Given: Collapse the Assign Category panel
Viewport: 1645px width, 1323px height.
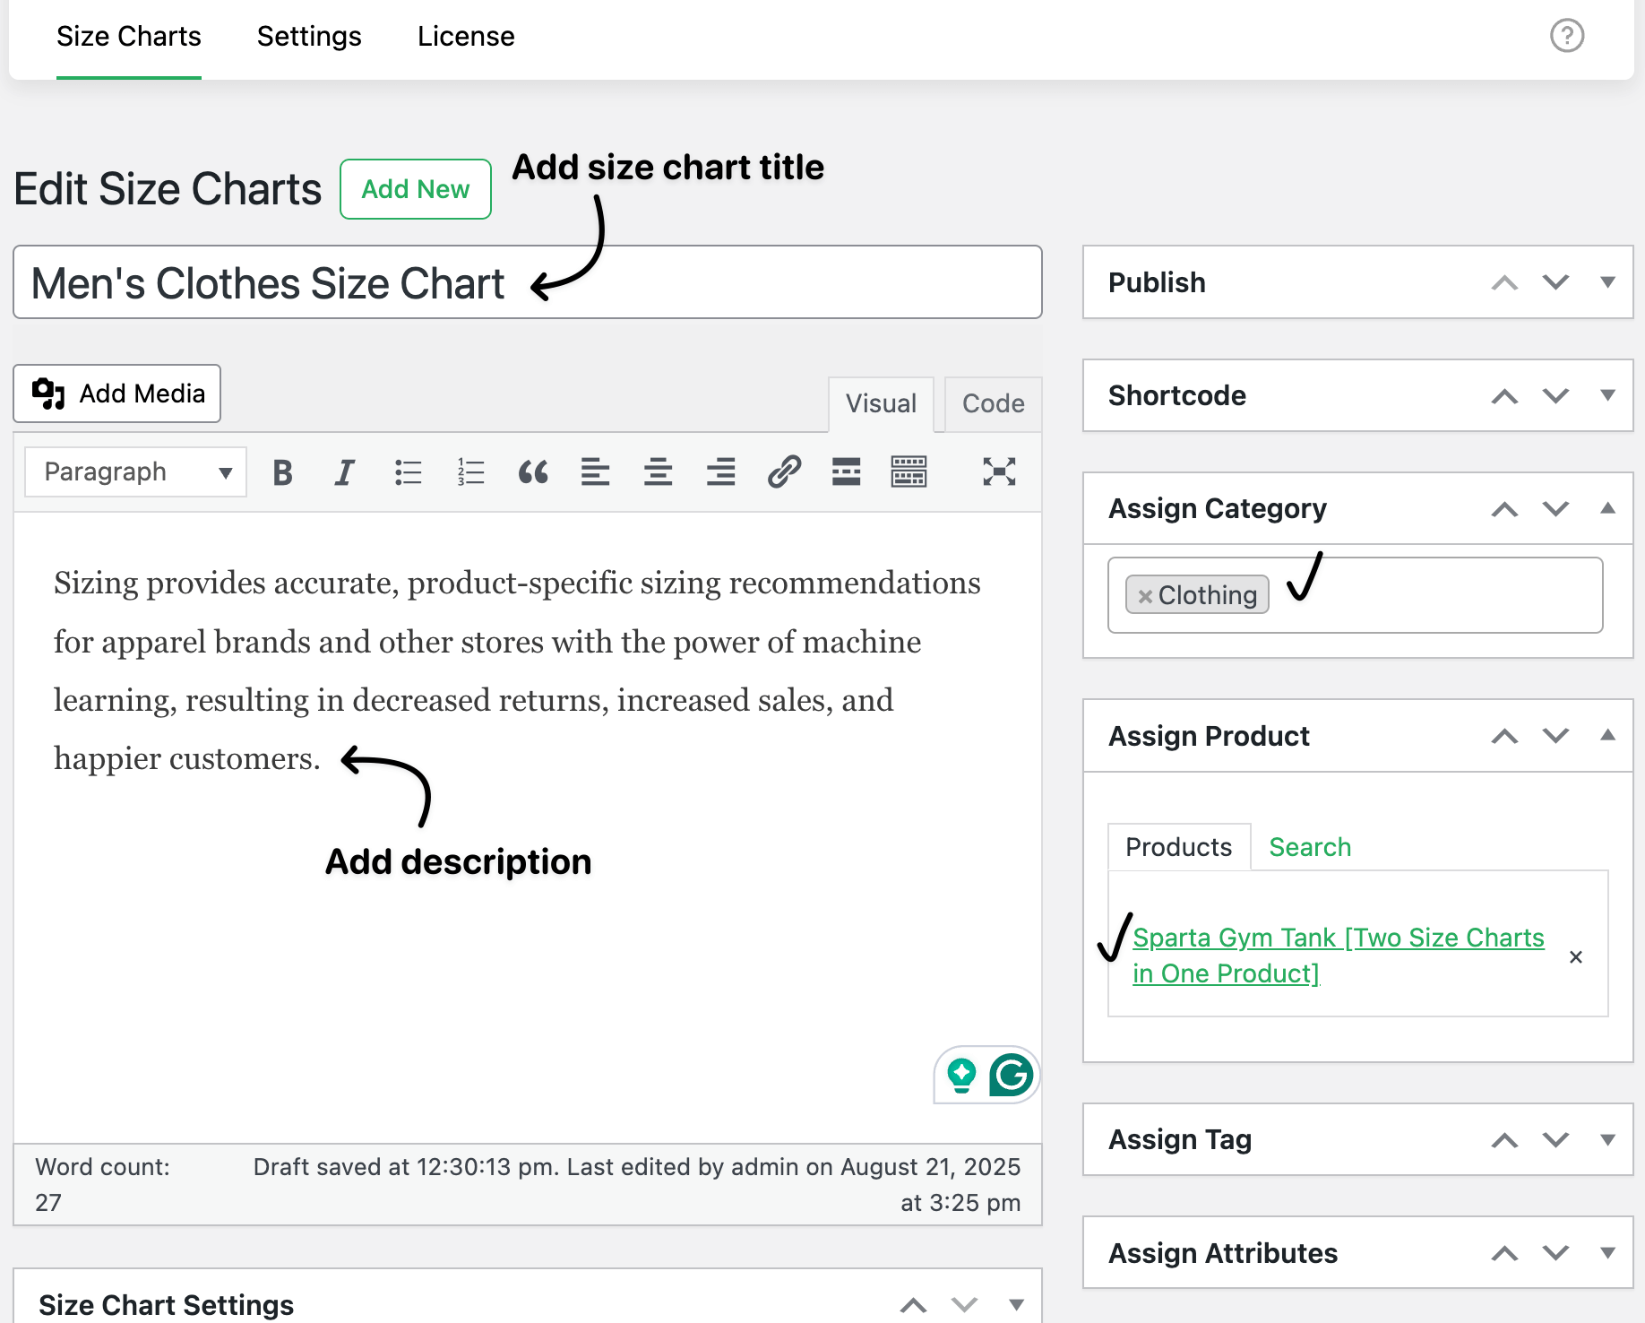Looking at the screenshot, I should [x=1608, y=508].
